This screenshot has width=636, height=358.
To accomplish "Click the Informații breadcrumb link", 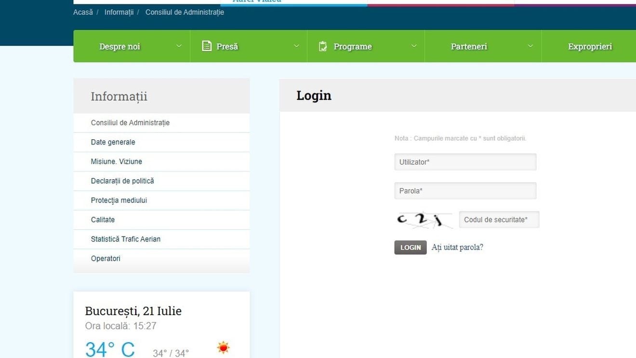I will [x=119, y=12].
